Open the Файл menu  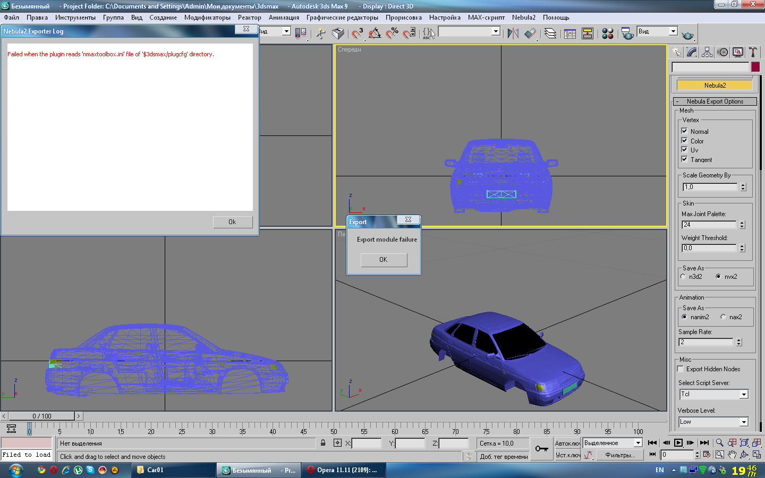click(11, 18)
